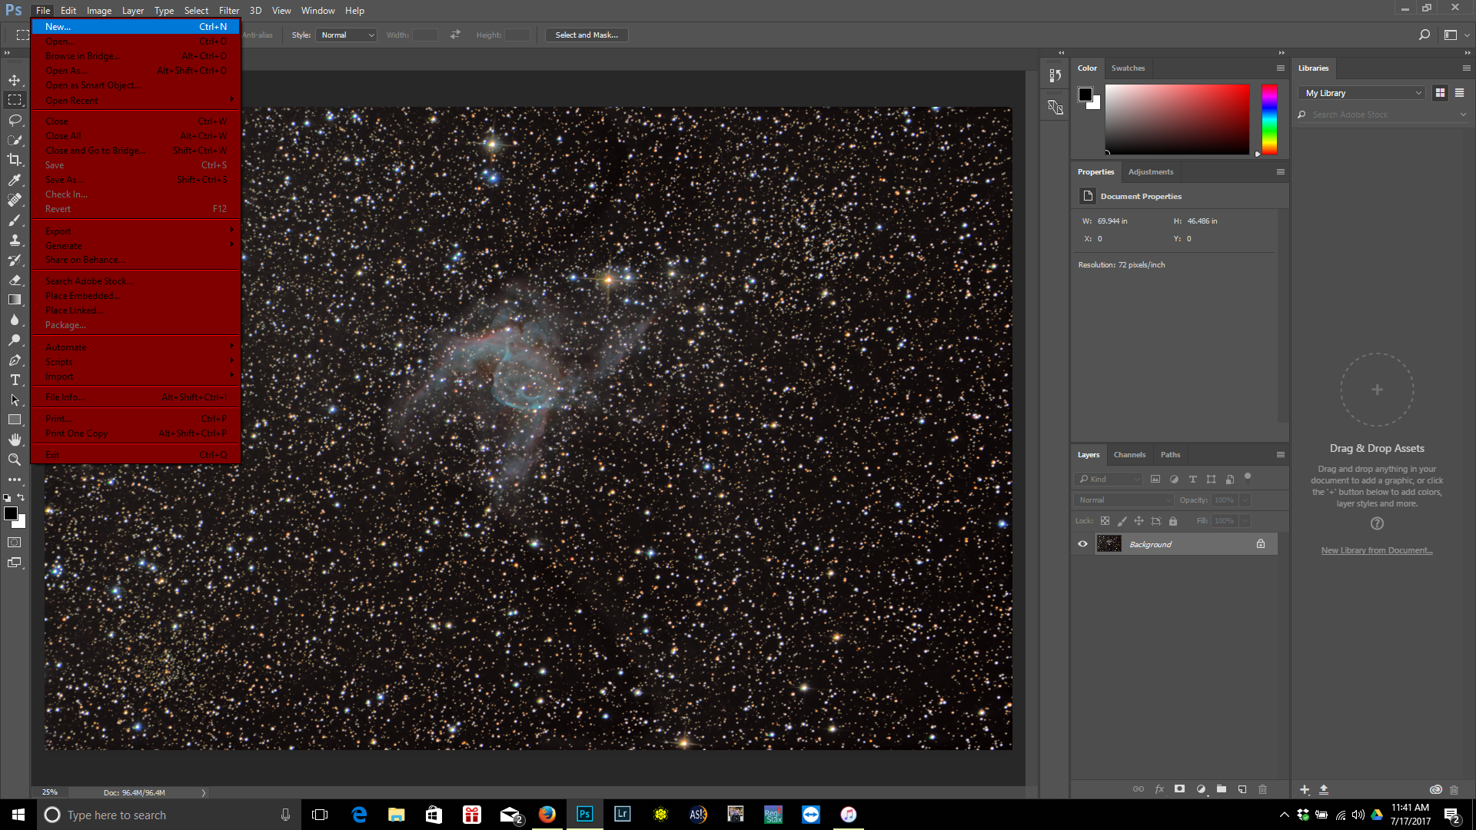Select the Gradient tool
The height and width of the screenshot is (830, 1476).
click(15, 300)
